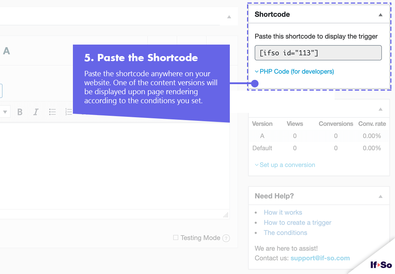Open the paragraph format dropdown arrow
The image size is (395, 274).
5,112
